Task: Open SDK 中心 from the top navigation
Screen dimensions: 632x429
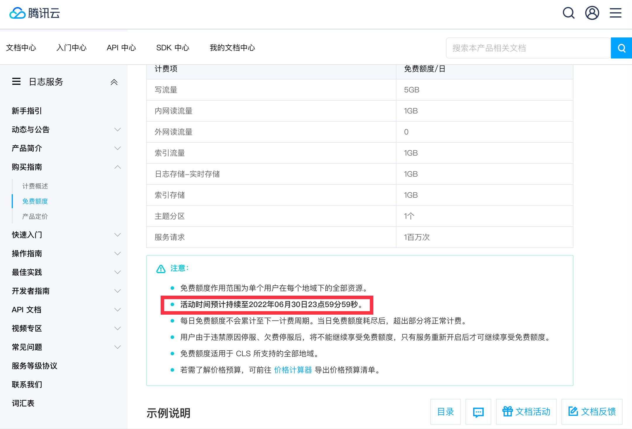Action: coord(173,48)
